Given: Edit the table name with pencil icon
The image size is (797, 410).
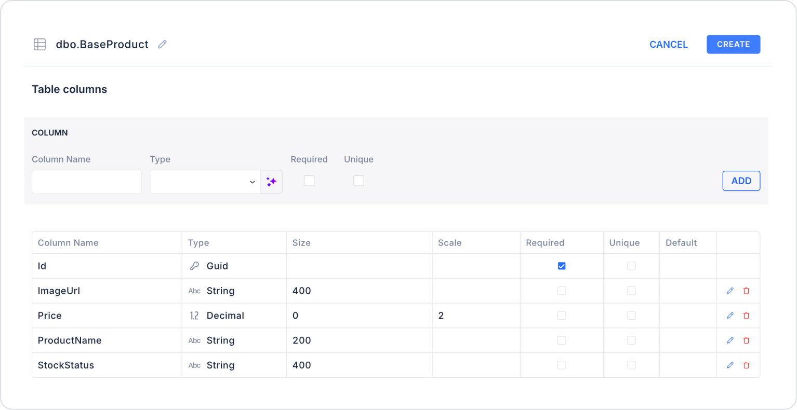Looking at the screenshot, I should point(163,45).
